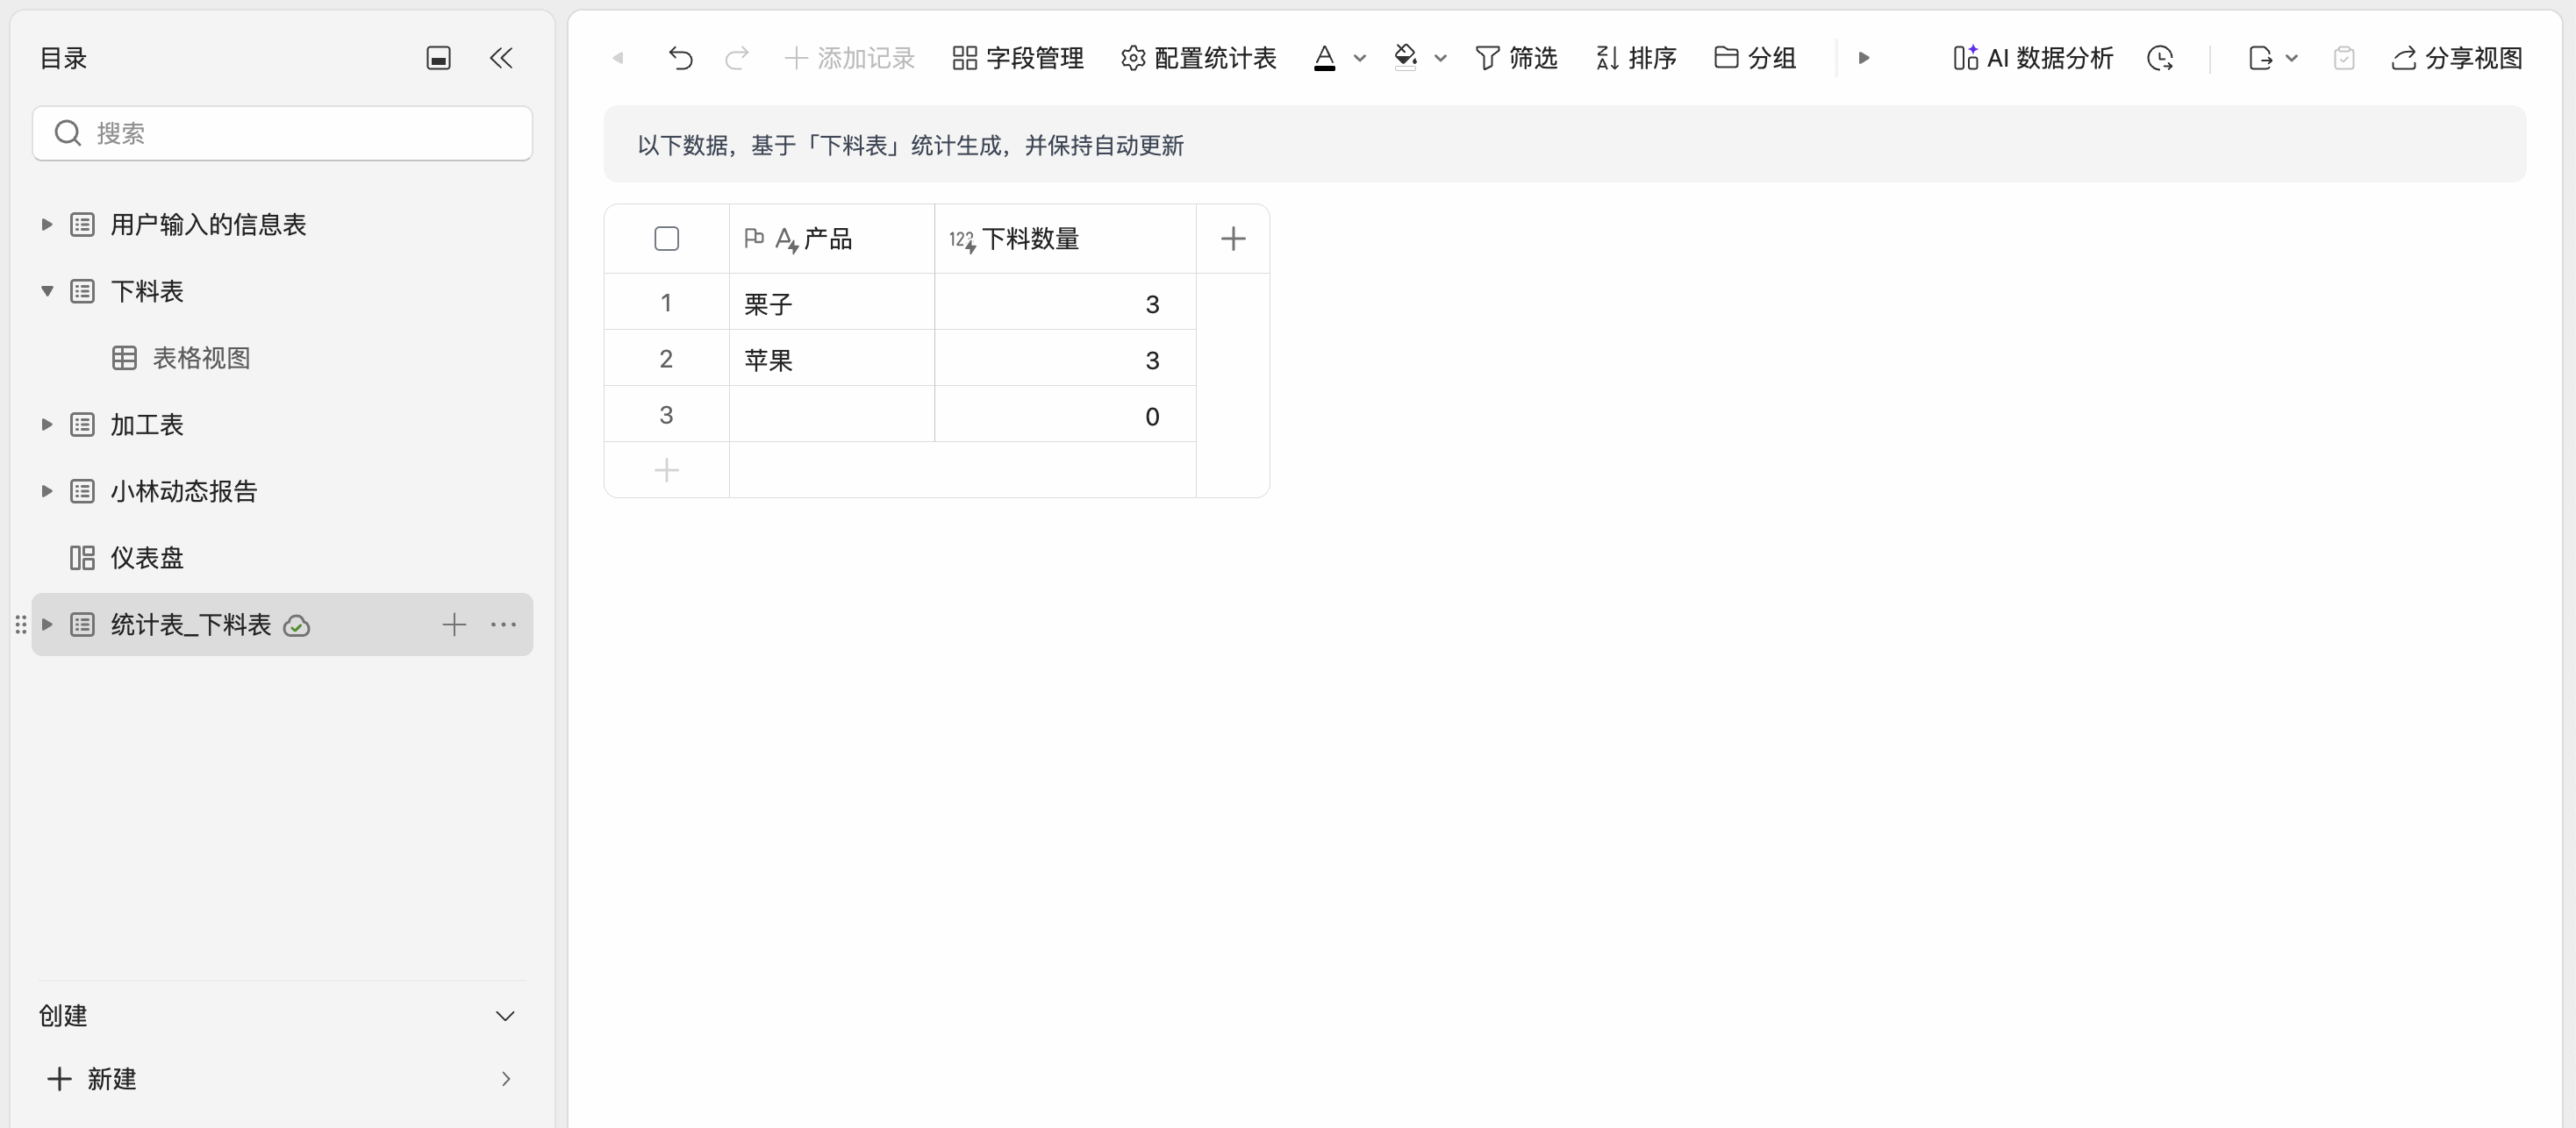Screen dimensions: 2576x1128
Task: Click row number 3
Action: coord(666,414)
